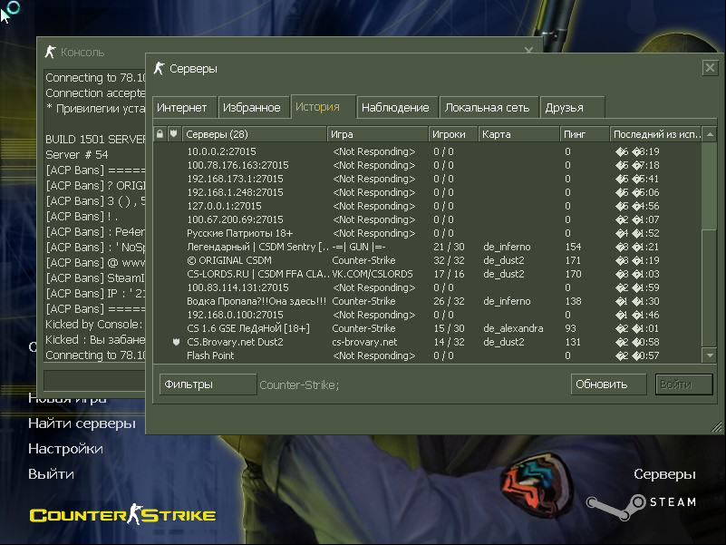Sort list by Карта column
The height and width of the screenshot is (545, 726).
coord(519,134)
